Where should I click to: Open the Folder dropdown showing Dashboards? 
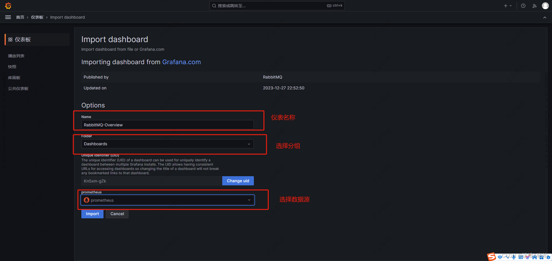tap(168, 144)
